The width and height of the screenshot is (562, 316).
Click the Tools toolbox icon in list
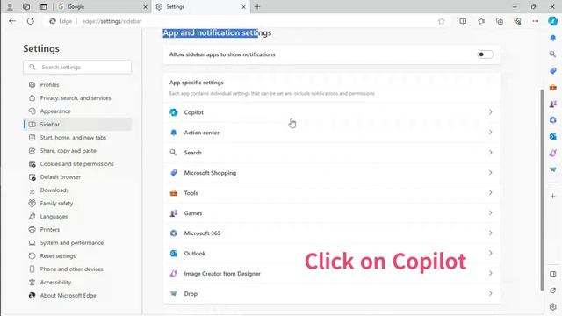[174, 193]
